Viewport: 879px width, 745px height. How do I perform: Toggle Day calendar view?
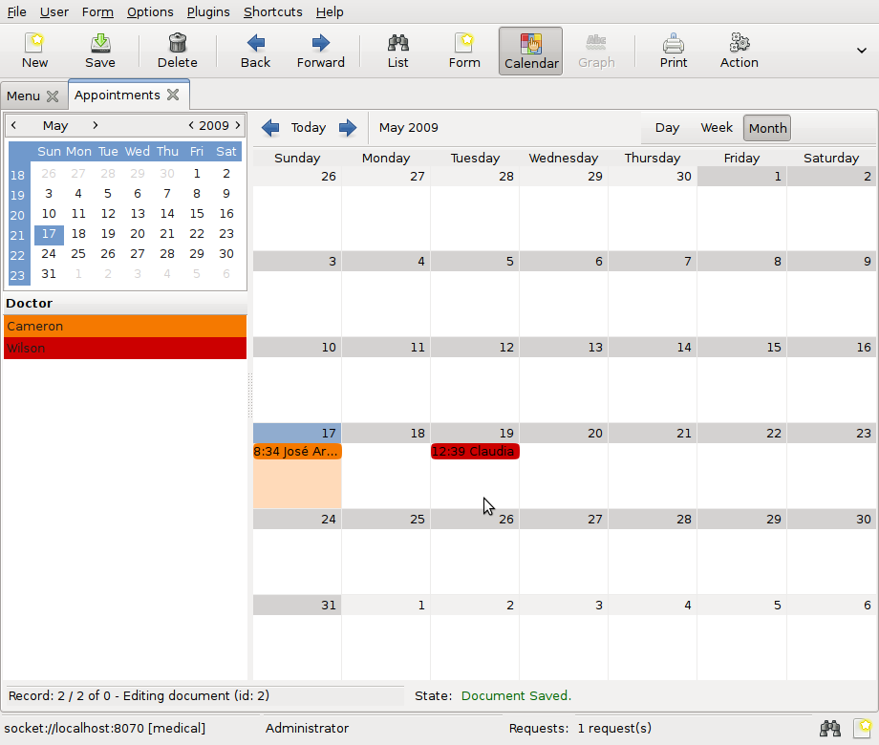667,128
